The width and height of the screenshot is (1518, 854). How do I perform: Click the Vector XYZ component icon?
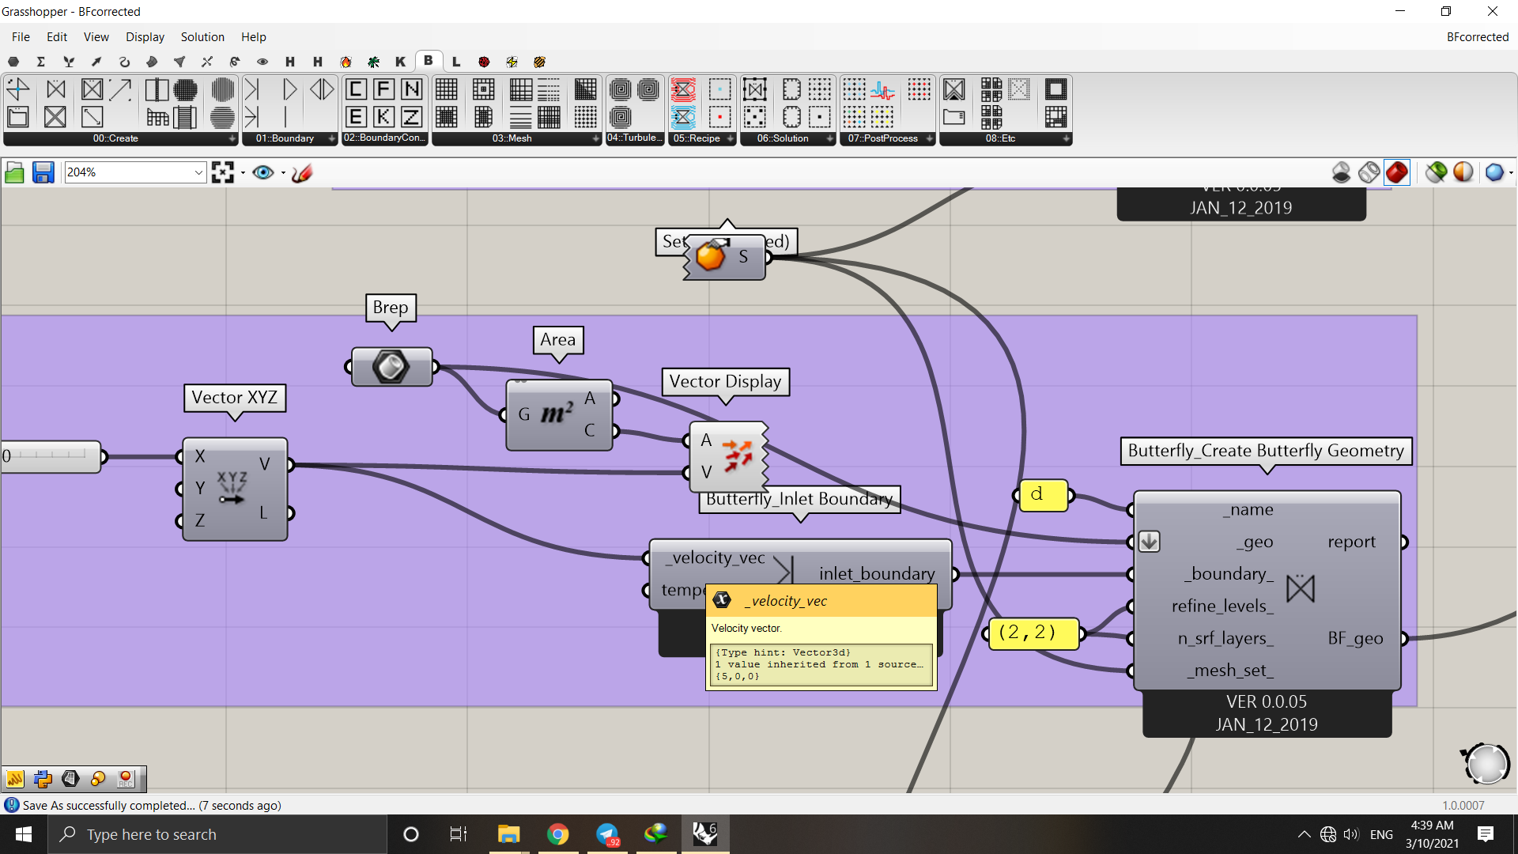pos(232,488)
